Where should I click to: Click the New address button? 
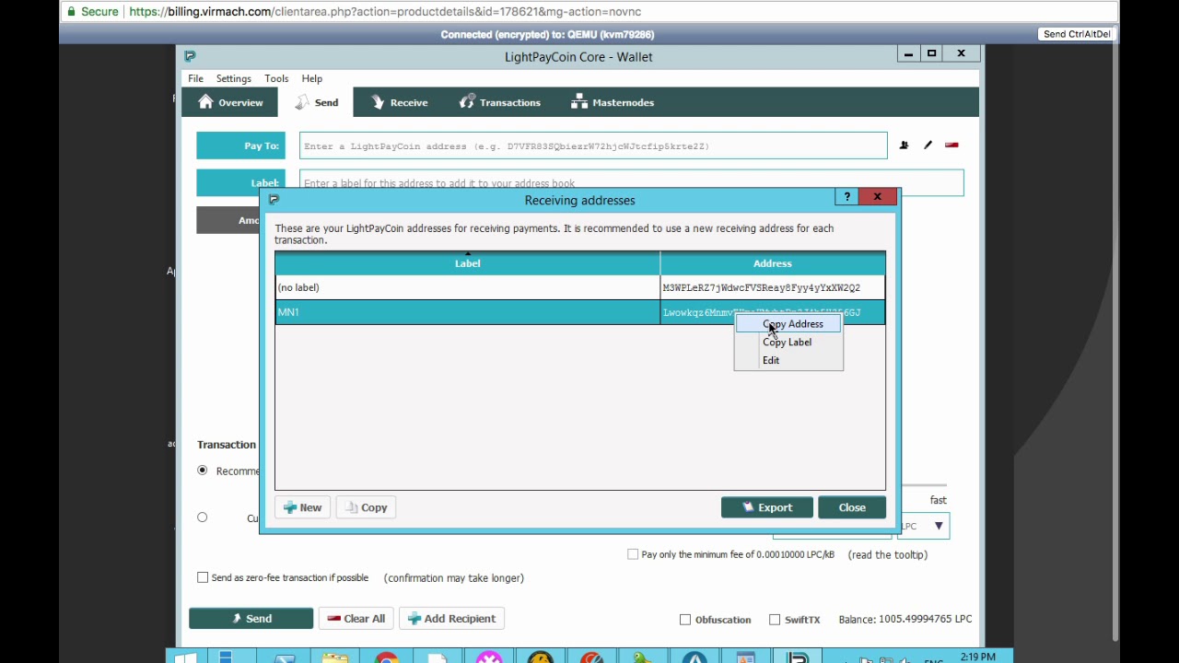tap(302, 507)
